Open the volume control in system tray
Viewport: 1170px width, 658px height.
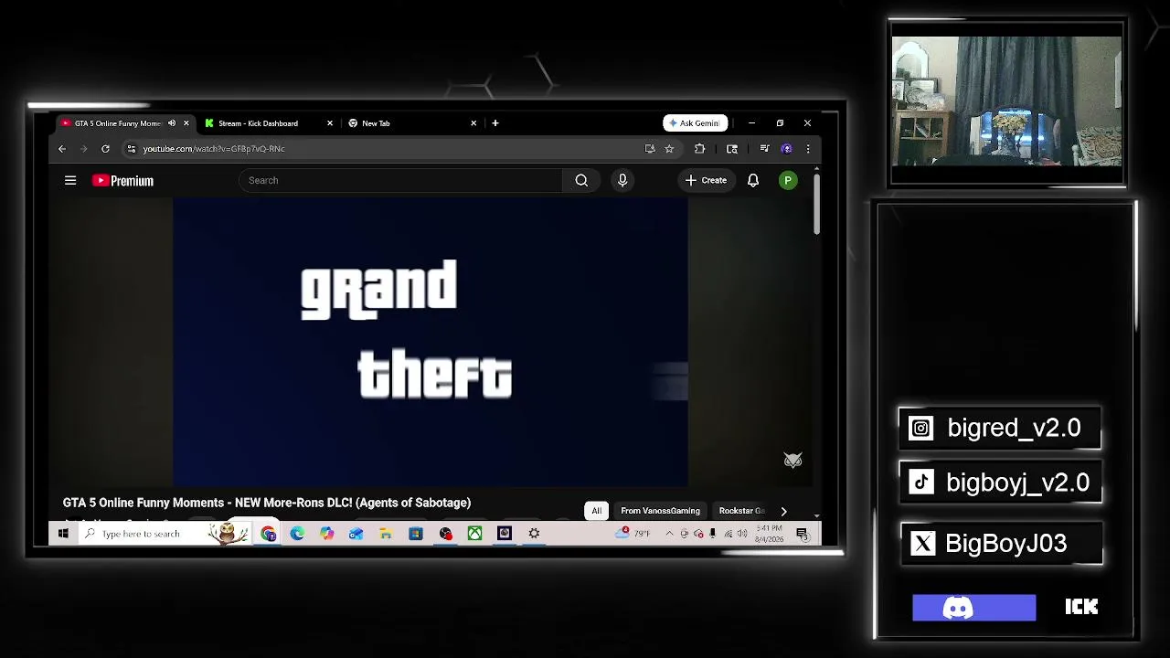(x=742, y=534)
